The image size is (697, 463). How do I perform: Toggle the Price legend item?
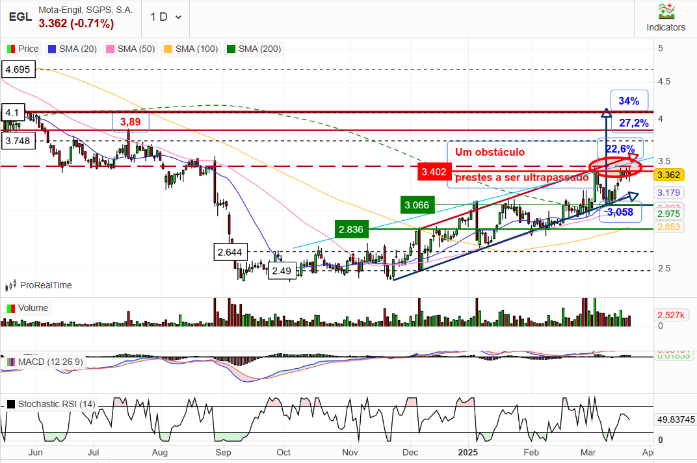point(23,49)
